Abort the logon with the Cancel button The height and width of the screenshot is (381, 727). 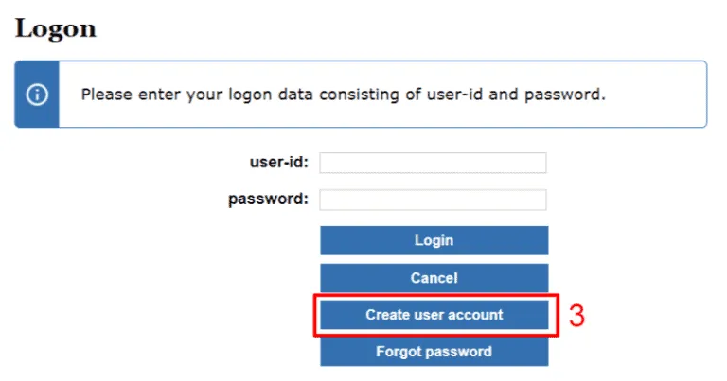point(434,278)
